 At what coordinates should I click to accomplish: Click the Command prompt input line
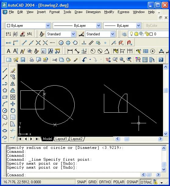click(74, 175)
